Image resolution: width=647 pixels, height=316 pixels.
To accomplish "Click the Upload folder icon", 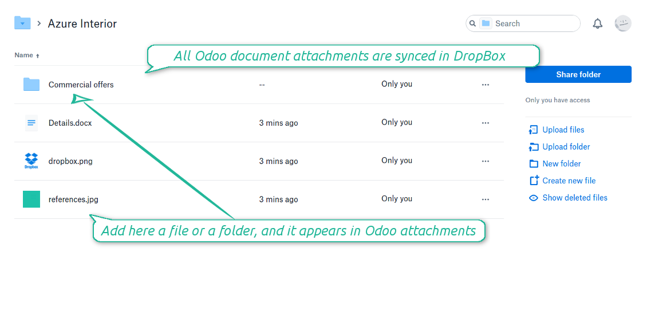I will (534, 147).
